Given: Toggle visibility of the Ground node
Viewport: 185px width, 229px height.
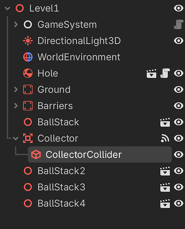Looking at the screenshot, I should point(179,89).
